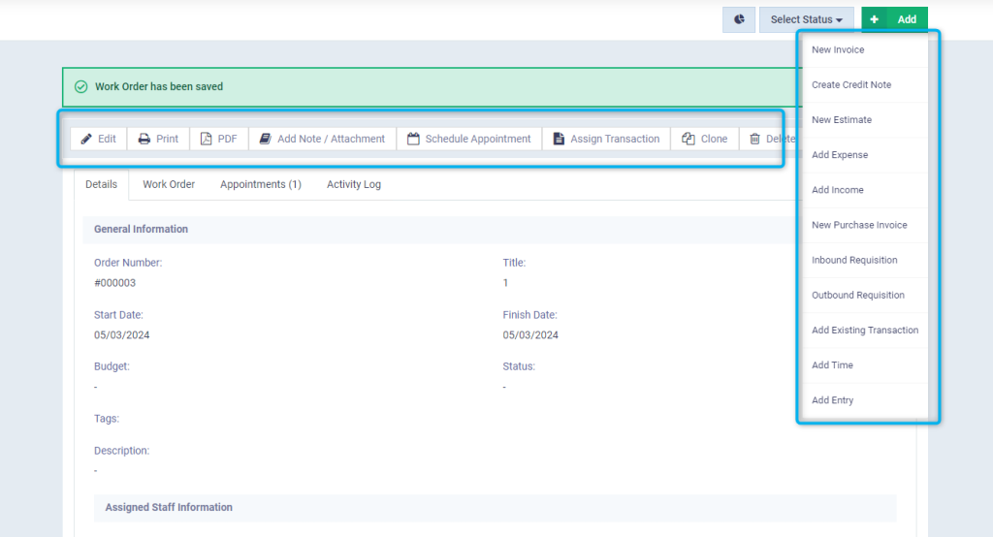Switch to the Work Order tab
Viewport: 993px width, 537px height.
tap(169, 184)
